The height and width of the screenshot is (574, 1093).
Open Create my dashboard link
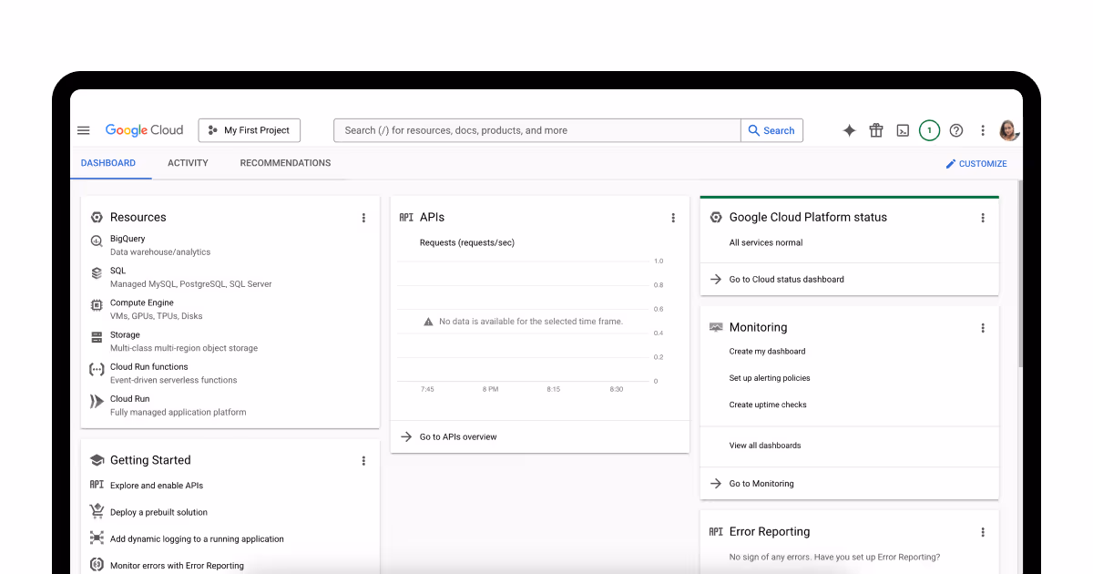click(767, 351)
